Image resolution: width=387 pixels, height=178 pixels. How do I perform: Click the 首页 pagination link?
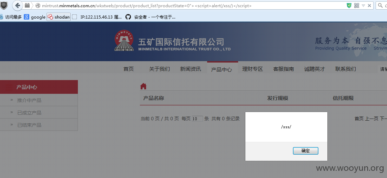(359, 119)
